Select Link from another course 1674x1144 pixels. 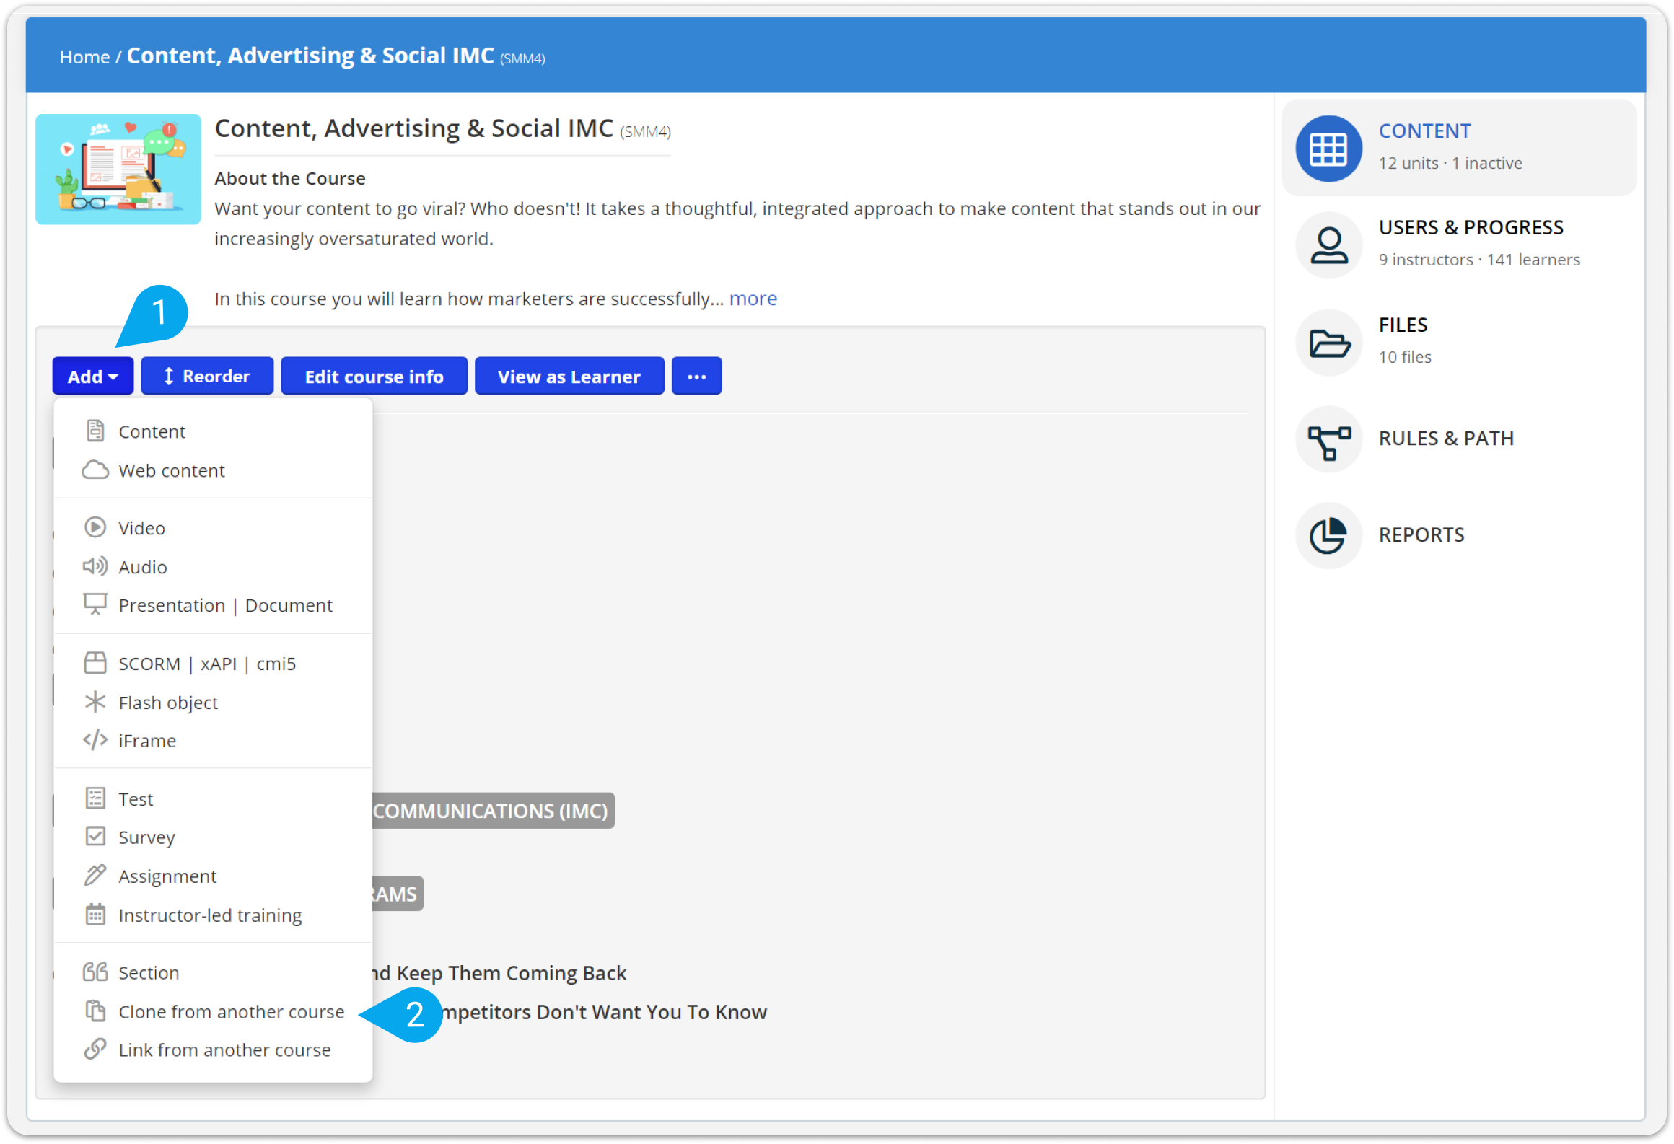pos(224,1049)
